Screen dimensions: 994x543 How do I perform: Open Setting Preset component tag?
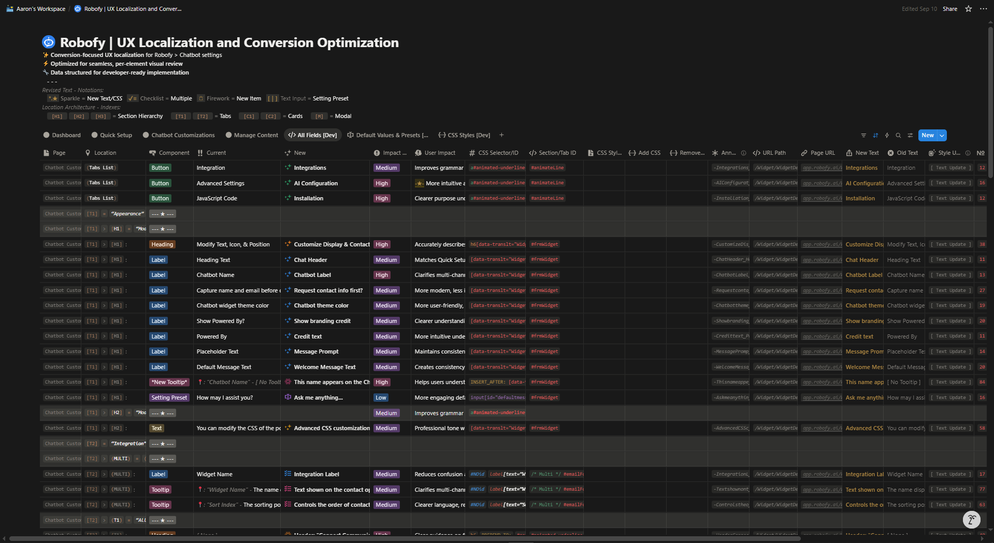point(169,398)
